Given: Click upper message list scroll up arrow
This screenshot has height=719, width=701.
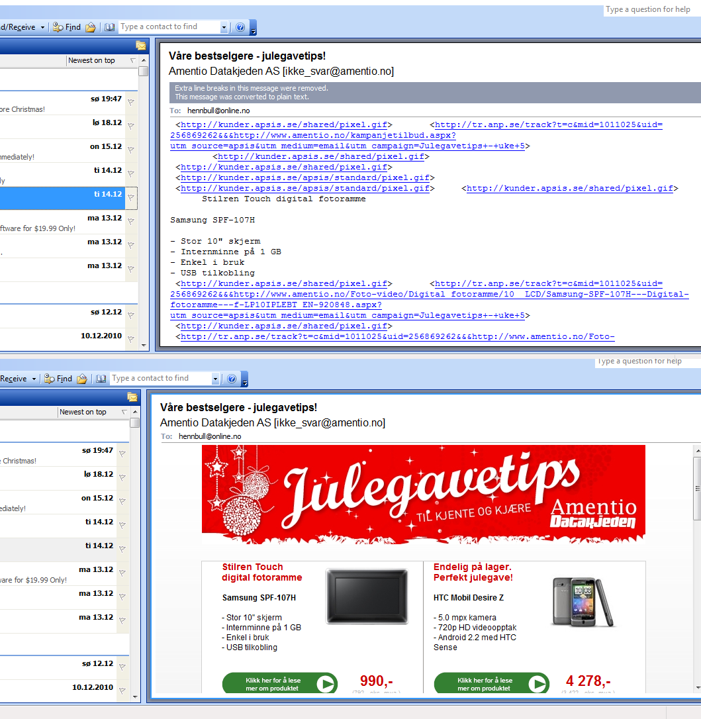Looking at the screenshot, I should click(x=144, y=60).
